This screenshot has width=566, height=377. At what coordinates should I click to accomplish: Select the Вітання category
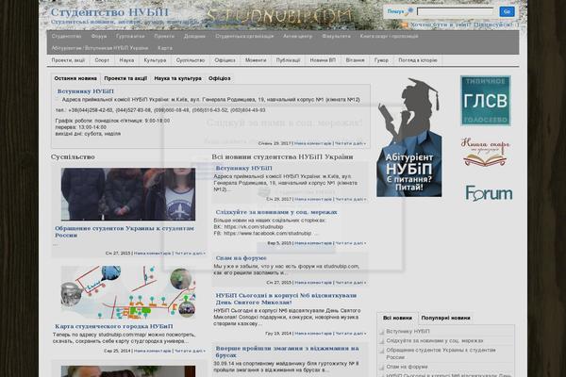point(355,60)
